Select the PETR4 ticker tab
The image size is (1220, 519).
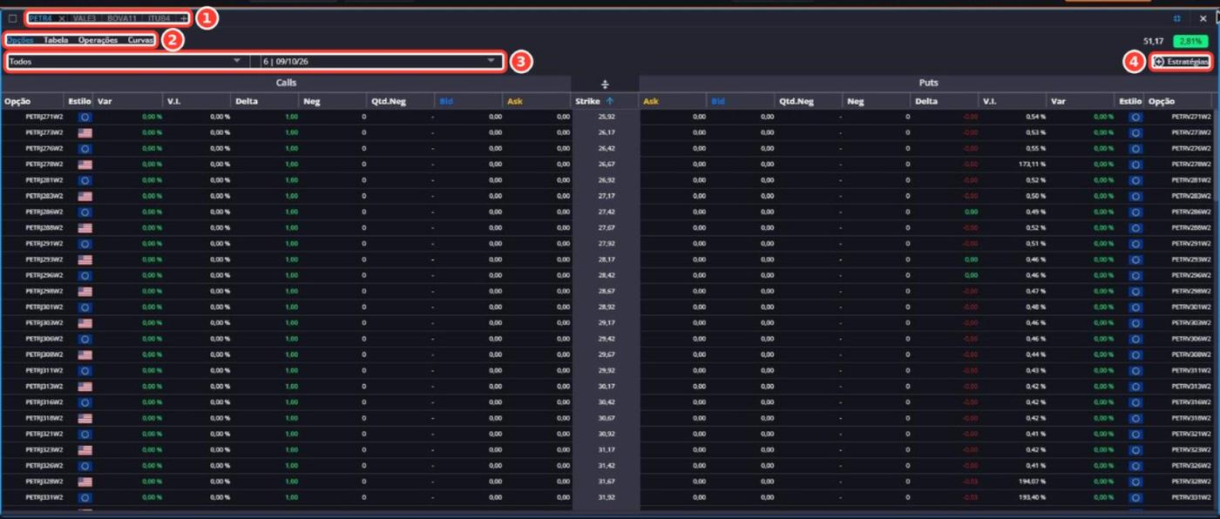[40, 18]
